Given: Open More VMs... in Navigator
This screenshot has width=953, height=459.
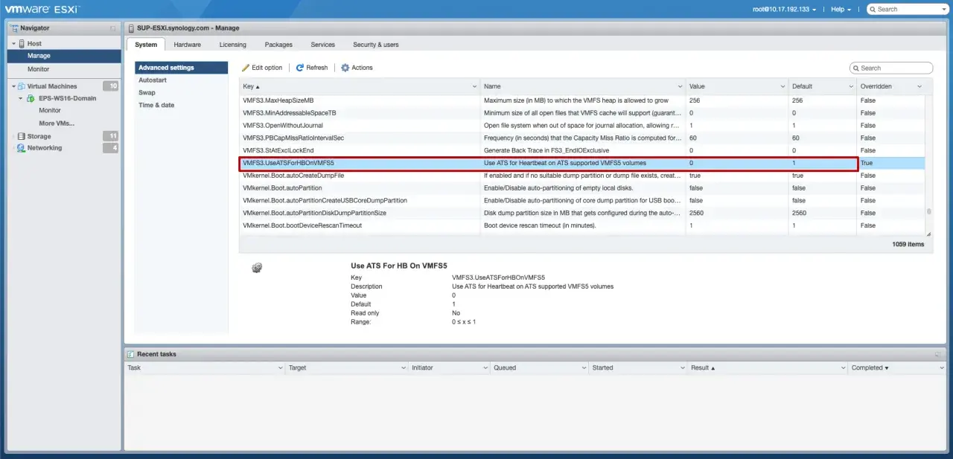Looking at the screenshot, I should (x=57, y=123).
